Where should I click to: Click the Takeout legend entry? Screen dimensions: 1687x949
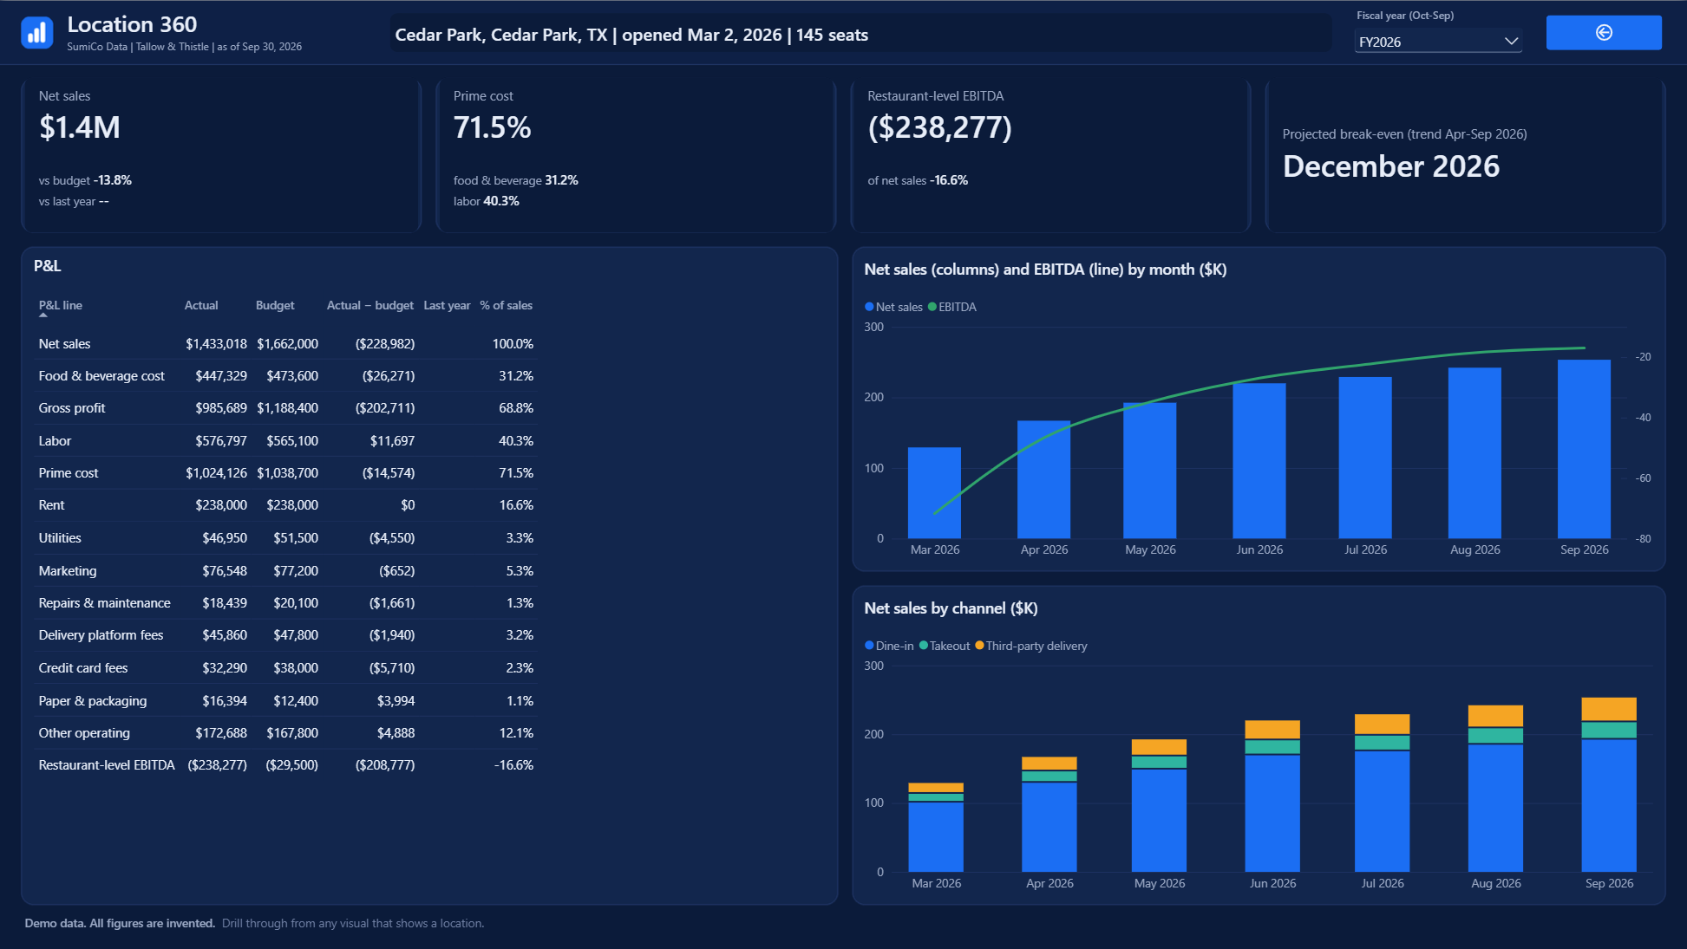pyautogui.click(x=945, y=646)
